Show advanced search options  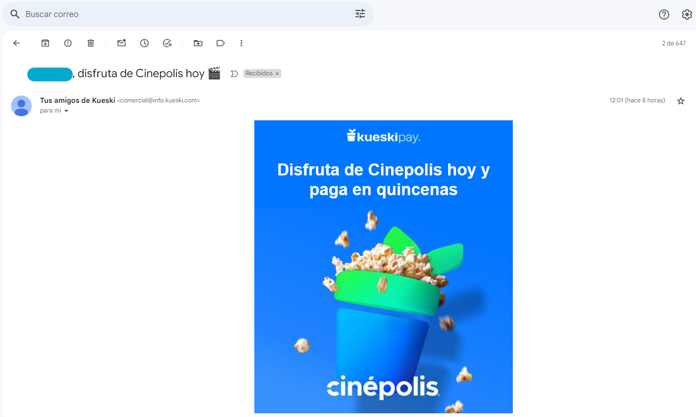tap(360, 14)
